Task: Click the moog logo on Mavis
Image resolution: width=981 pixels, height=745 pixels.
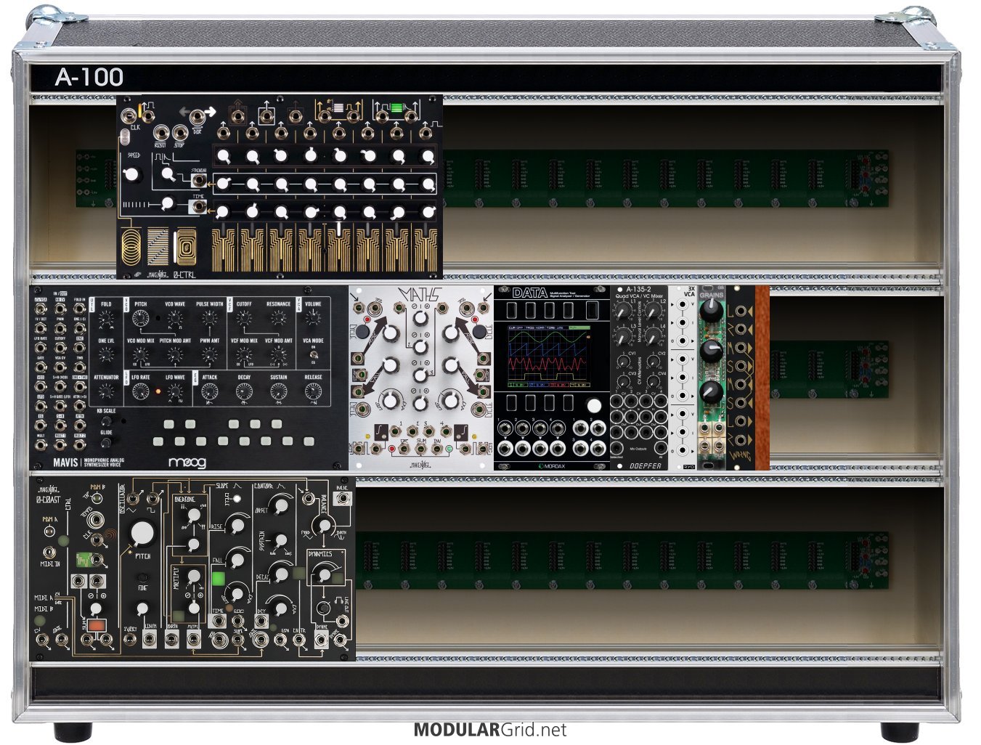Action: pos(187,463)
